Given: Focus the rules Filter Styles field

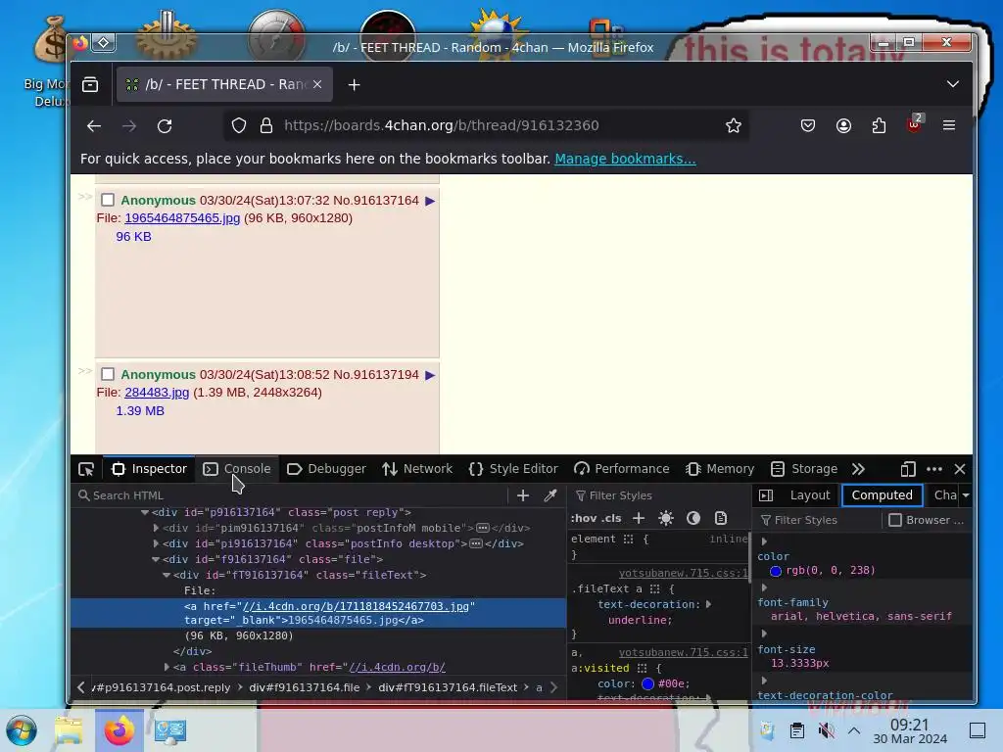Looking at the screenshot, I should tap(659, 495).
